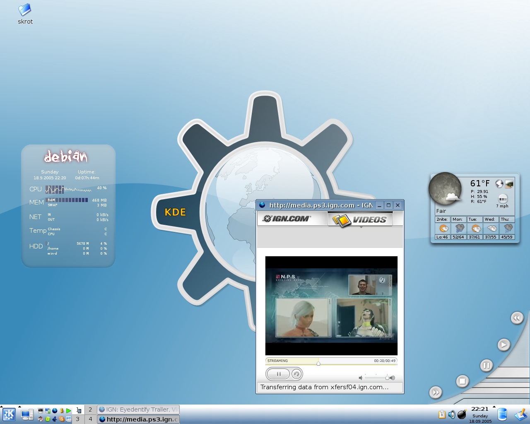Viewport: 530px width, 424px height.
Task: Click the video player volume speaker icon
Action: tap(361, 378)
